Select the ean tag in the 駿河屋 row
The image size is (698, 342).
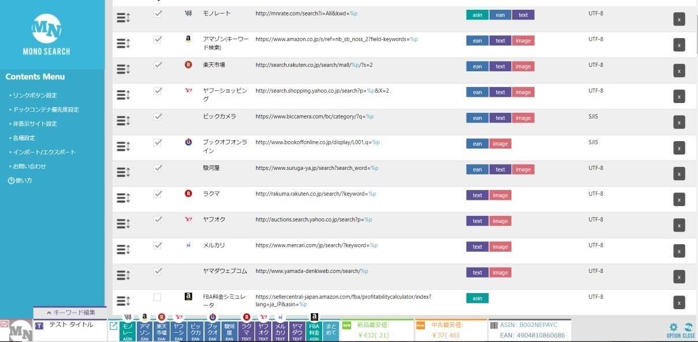477,170
